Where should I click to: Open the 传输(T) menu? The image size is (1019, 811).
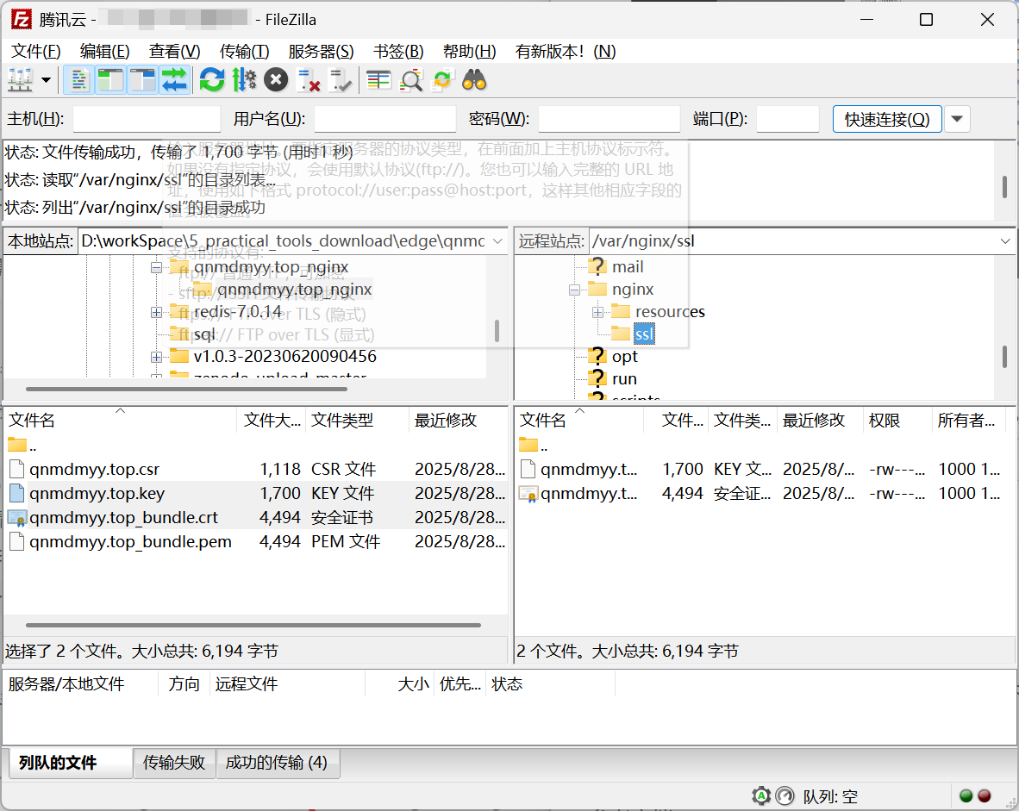(x=244, y=52)
